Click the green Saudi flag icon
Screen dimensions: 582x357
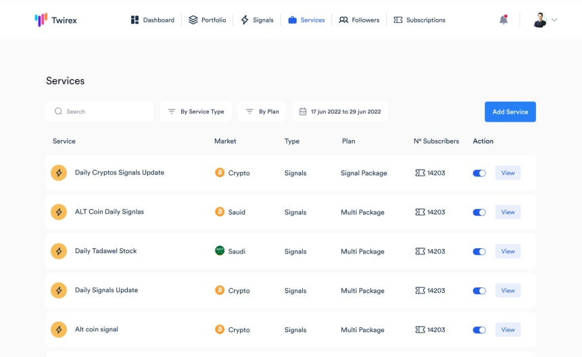(x=220, y=250)
